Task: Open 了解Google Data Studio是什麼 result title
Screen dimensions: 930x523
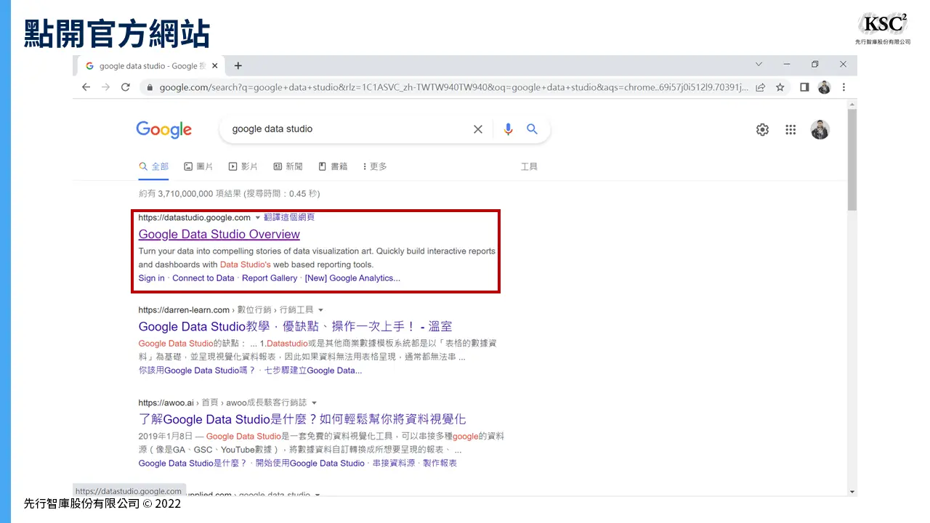Action: tap(302, 419)
